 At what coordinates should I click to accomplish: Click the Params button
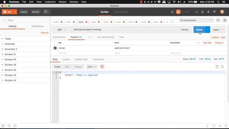pyautogui.click(x=185, y=30)
